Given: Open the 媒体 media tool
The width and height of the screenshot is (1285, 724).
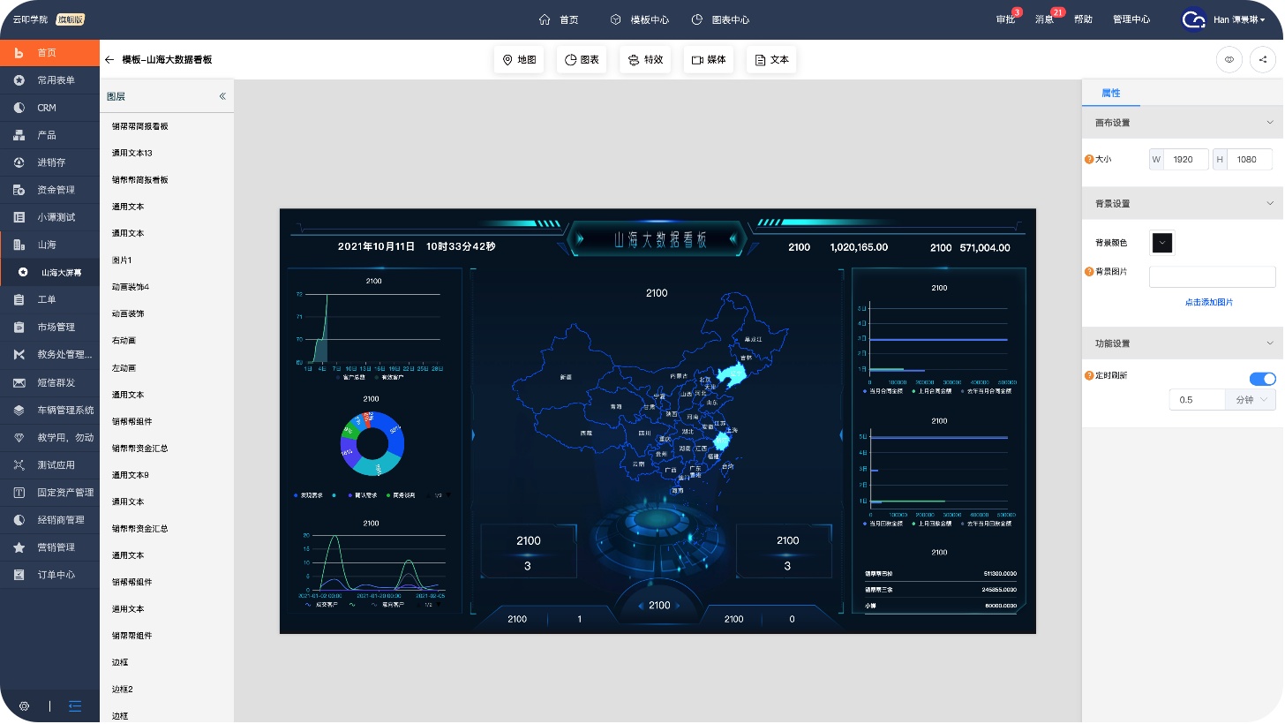Looking at the screenshot, I should click(709, 60).
